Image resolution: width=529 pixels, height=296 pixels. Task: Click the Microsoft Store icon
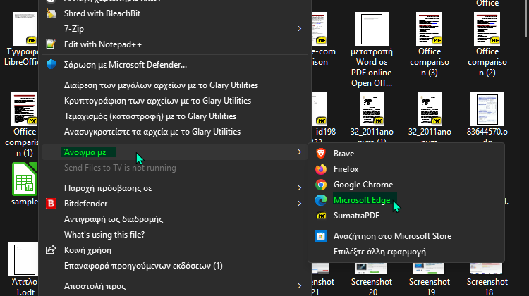[x=321, y=236]
